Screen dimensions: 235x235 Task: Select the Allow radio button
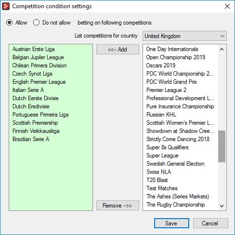tap(10, 23)
